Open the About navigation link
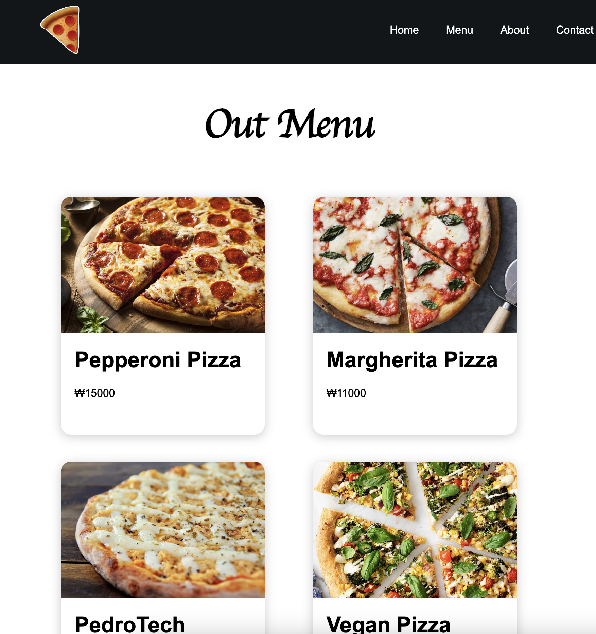The width and height of the screenshot is (596, 634). tap(514, 30)
